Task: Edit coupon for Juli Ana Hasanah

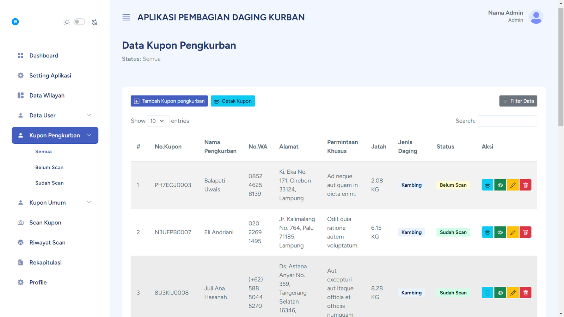Action: tap(513, 293)
